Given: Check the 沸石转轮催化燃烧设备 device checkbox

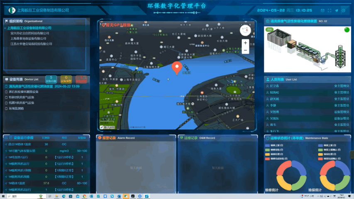Looking at the screenshot, I should coord(6,92).
